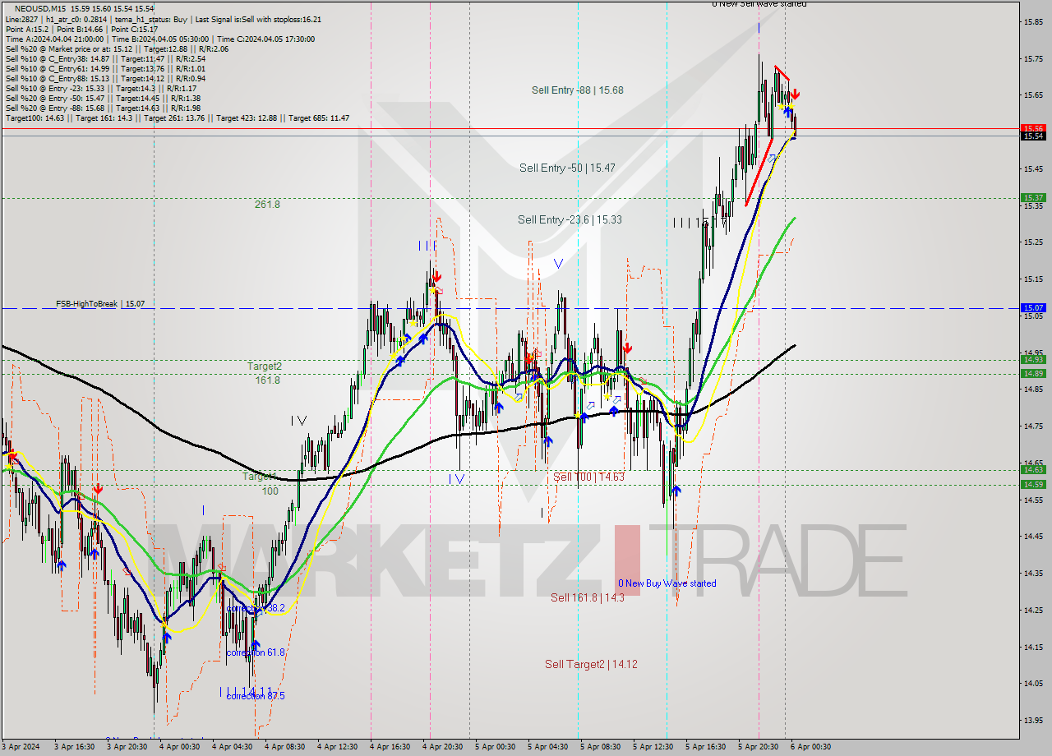Click the 'Sell Entry -88 | 15.68' chart label
Screen dimensions: 1052x756
point(577,90)
